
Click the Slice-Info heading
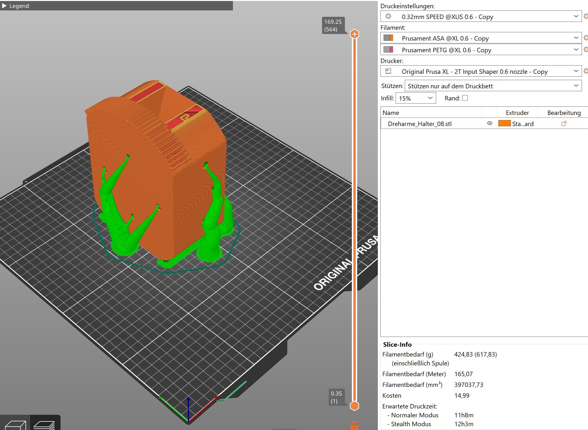click(397, 345)
